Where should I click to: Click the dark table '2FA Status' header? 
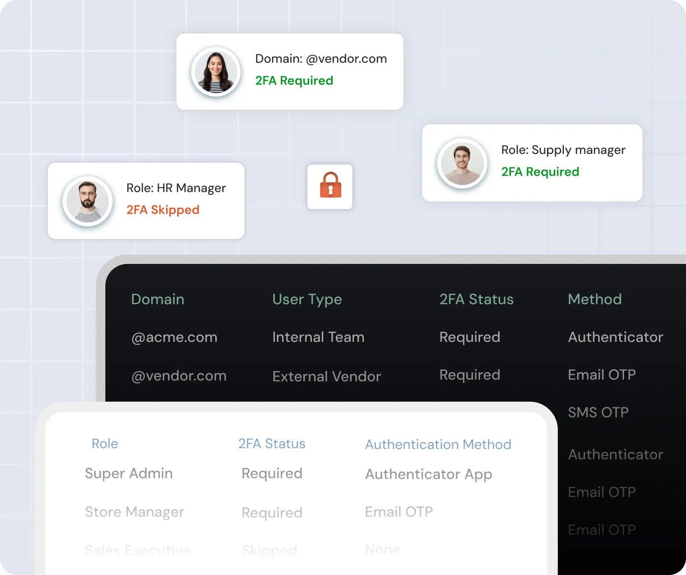(x=476, y=299)
